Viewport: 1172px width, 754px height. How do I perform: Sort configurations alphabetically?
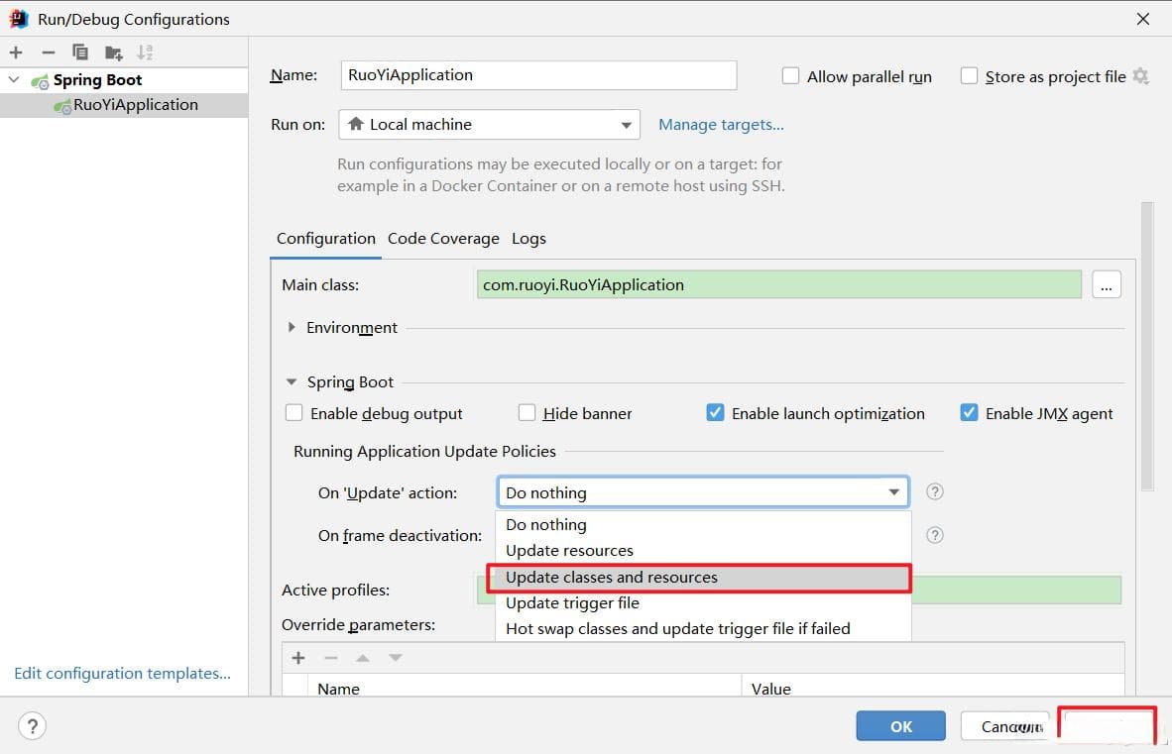point(145,53)
